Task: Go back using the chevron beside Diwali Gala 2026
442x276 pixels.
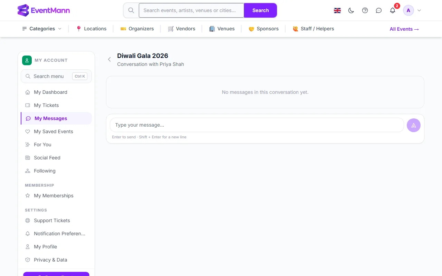Action: [x=109, y=59]
